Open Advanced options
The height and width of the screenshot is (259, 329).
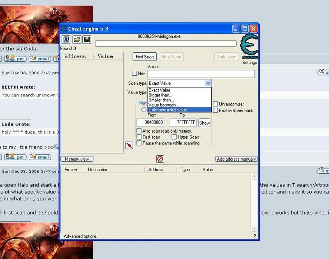pyautogui.click(x=80, y=236)
